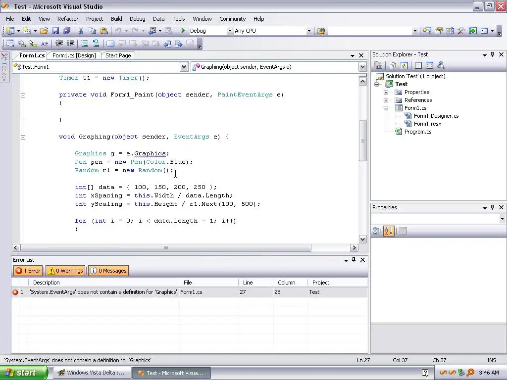Start debugging with the green play icon

tap(183, 31)
